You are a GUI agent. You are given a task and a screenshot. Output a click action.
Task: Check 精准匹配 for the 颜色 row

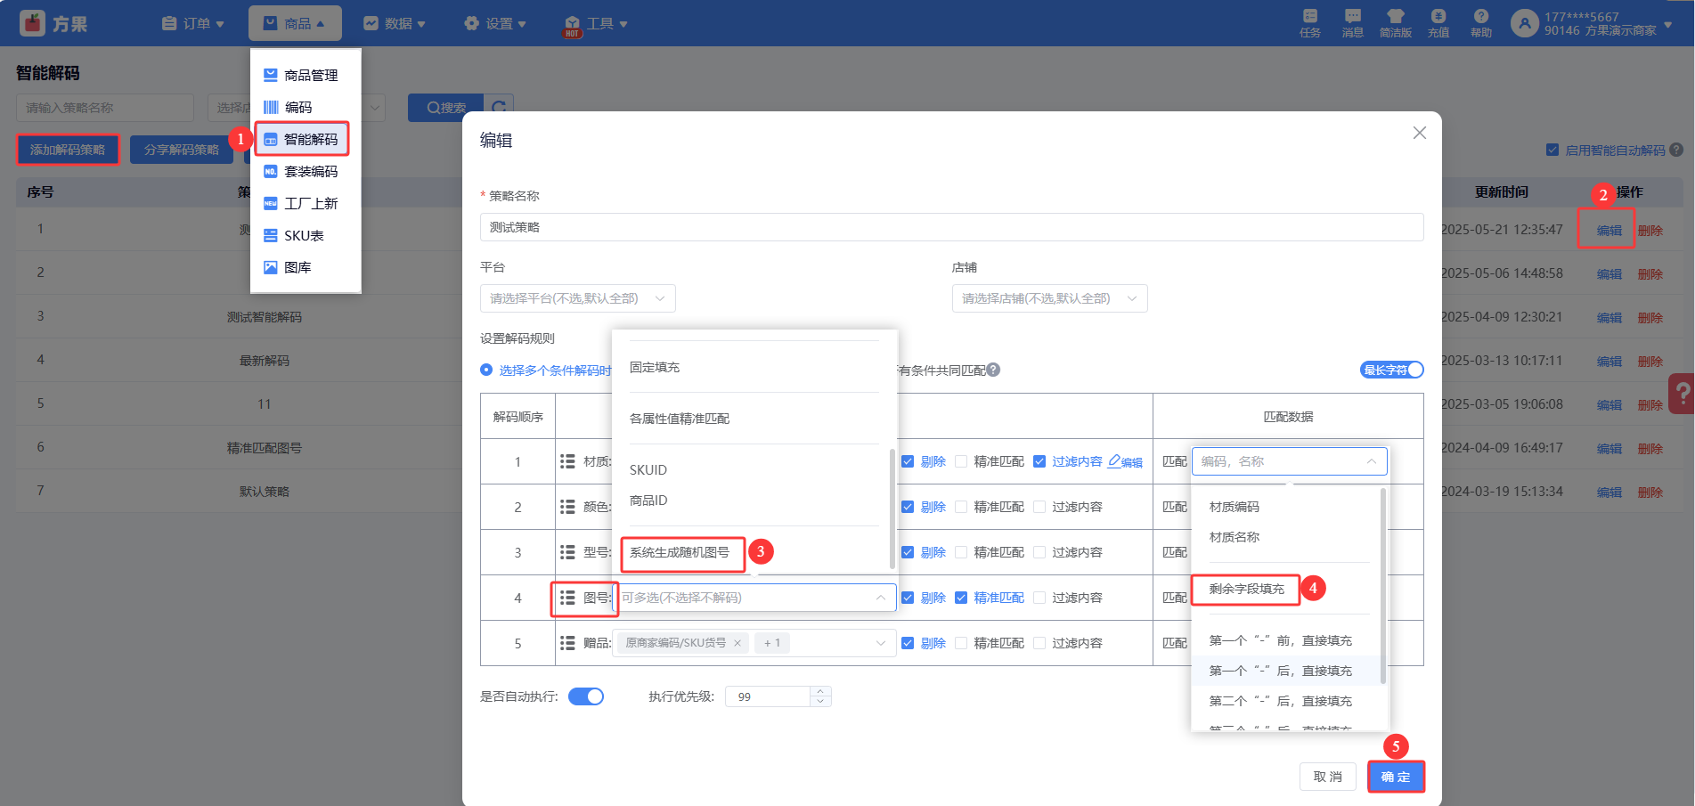click(961, 507)
